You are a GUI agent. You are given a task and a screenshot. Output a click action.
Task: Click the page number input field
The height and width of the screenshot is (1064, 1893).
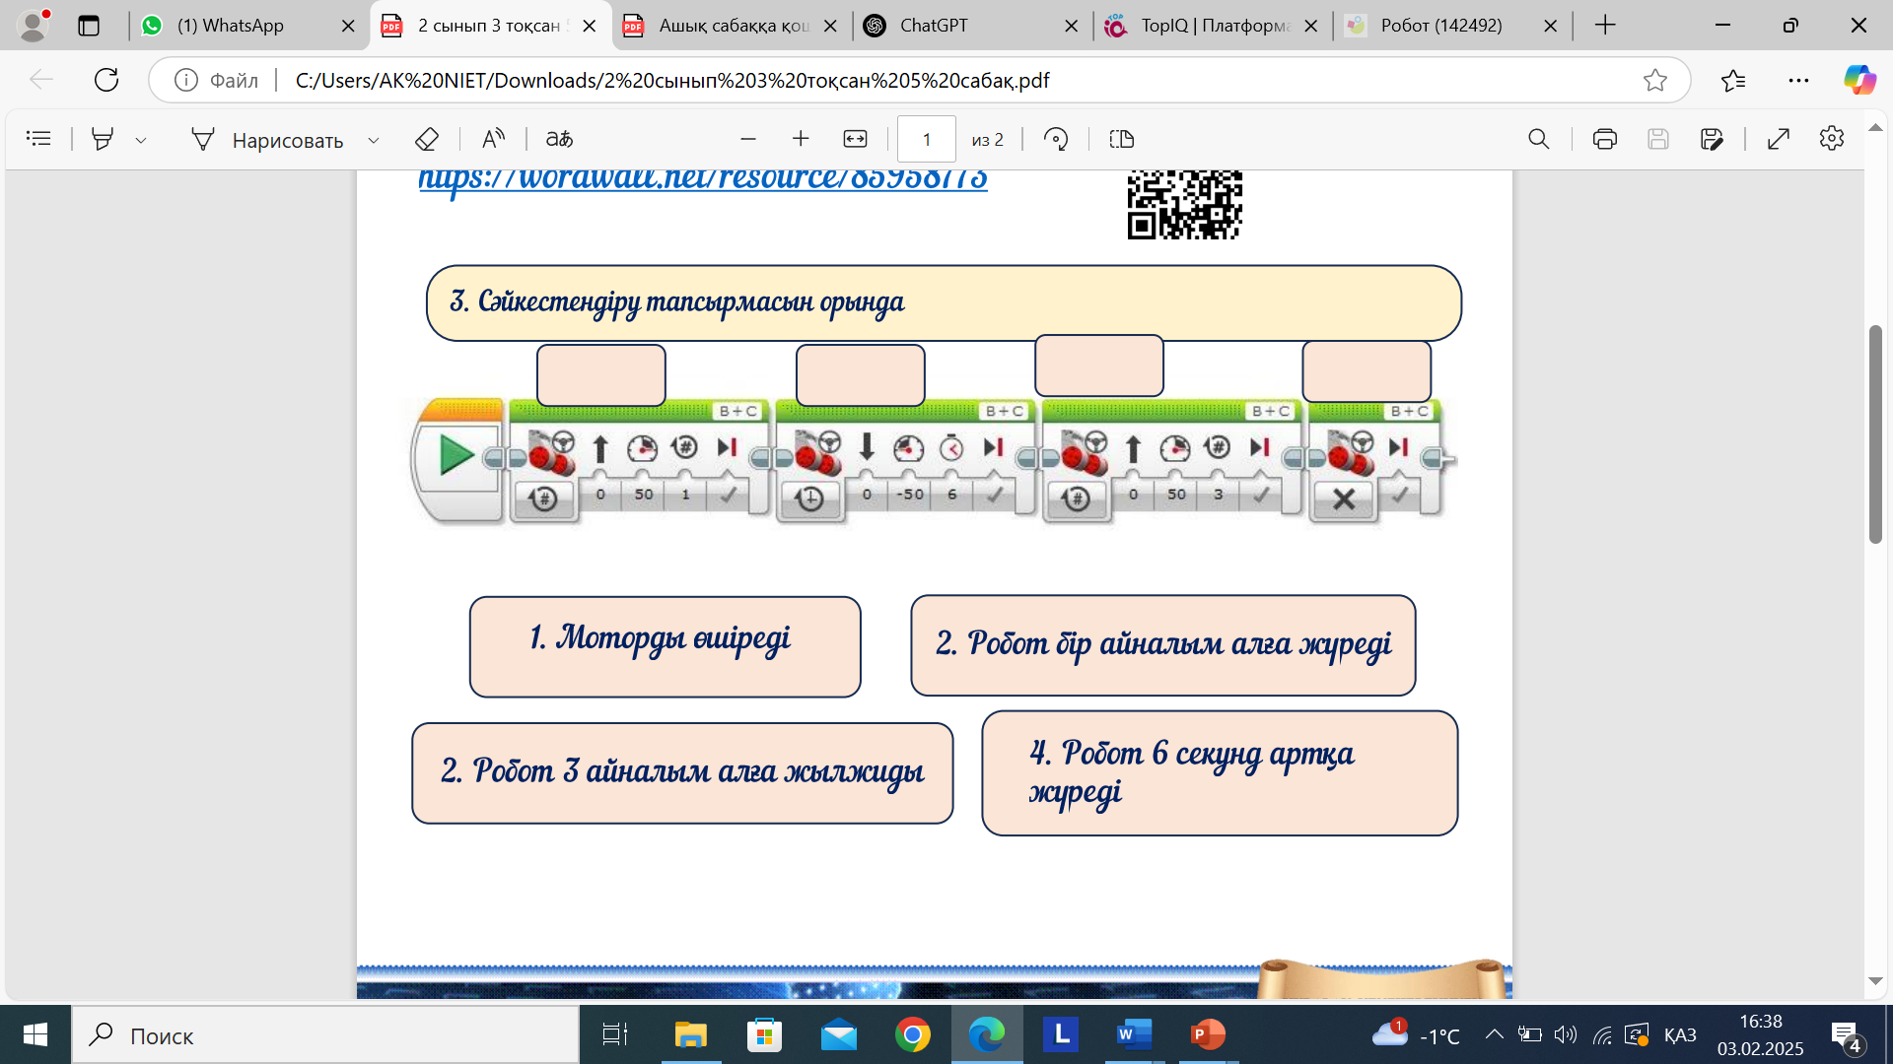926,139
